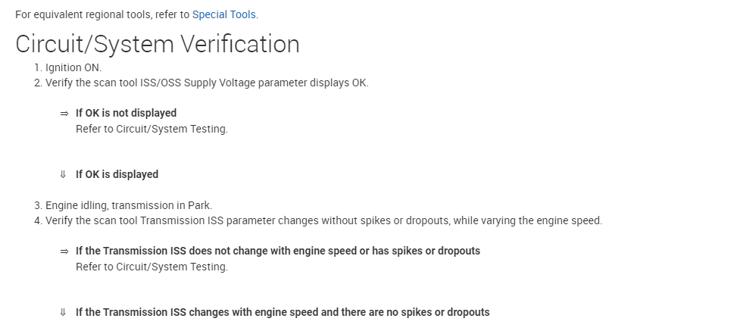
Task: Click bold "no spikes or dropouts" final condition line
Action: pyautogui.click(x=283, y=312)
